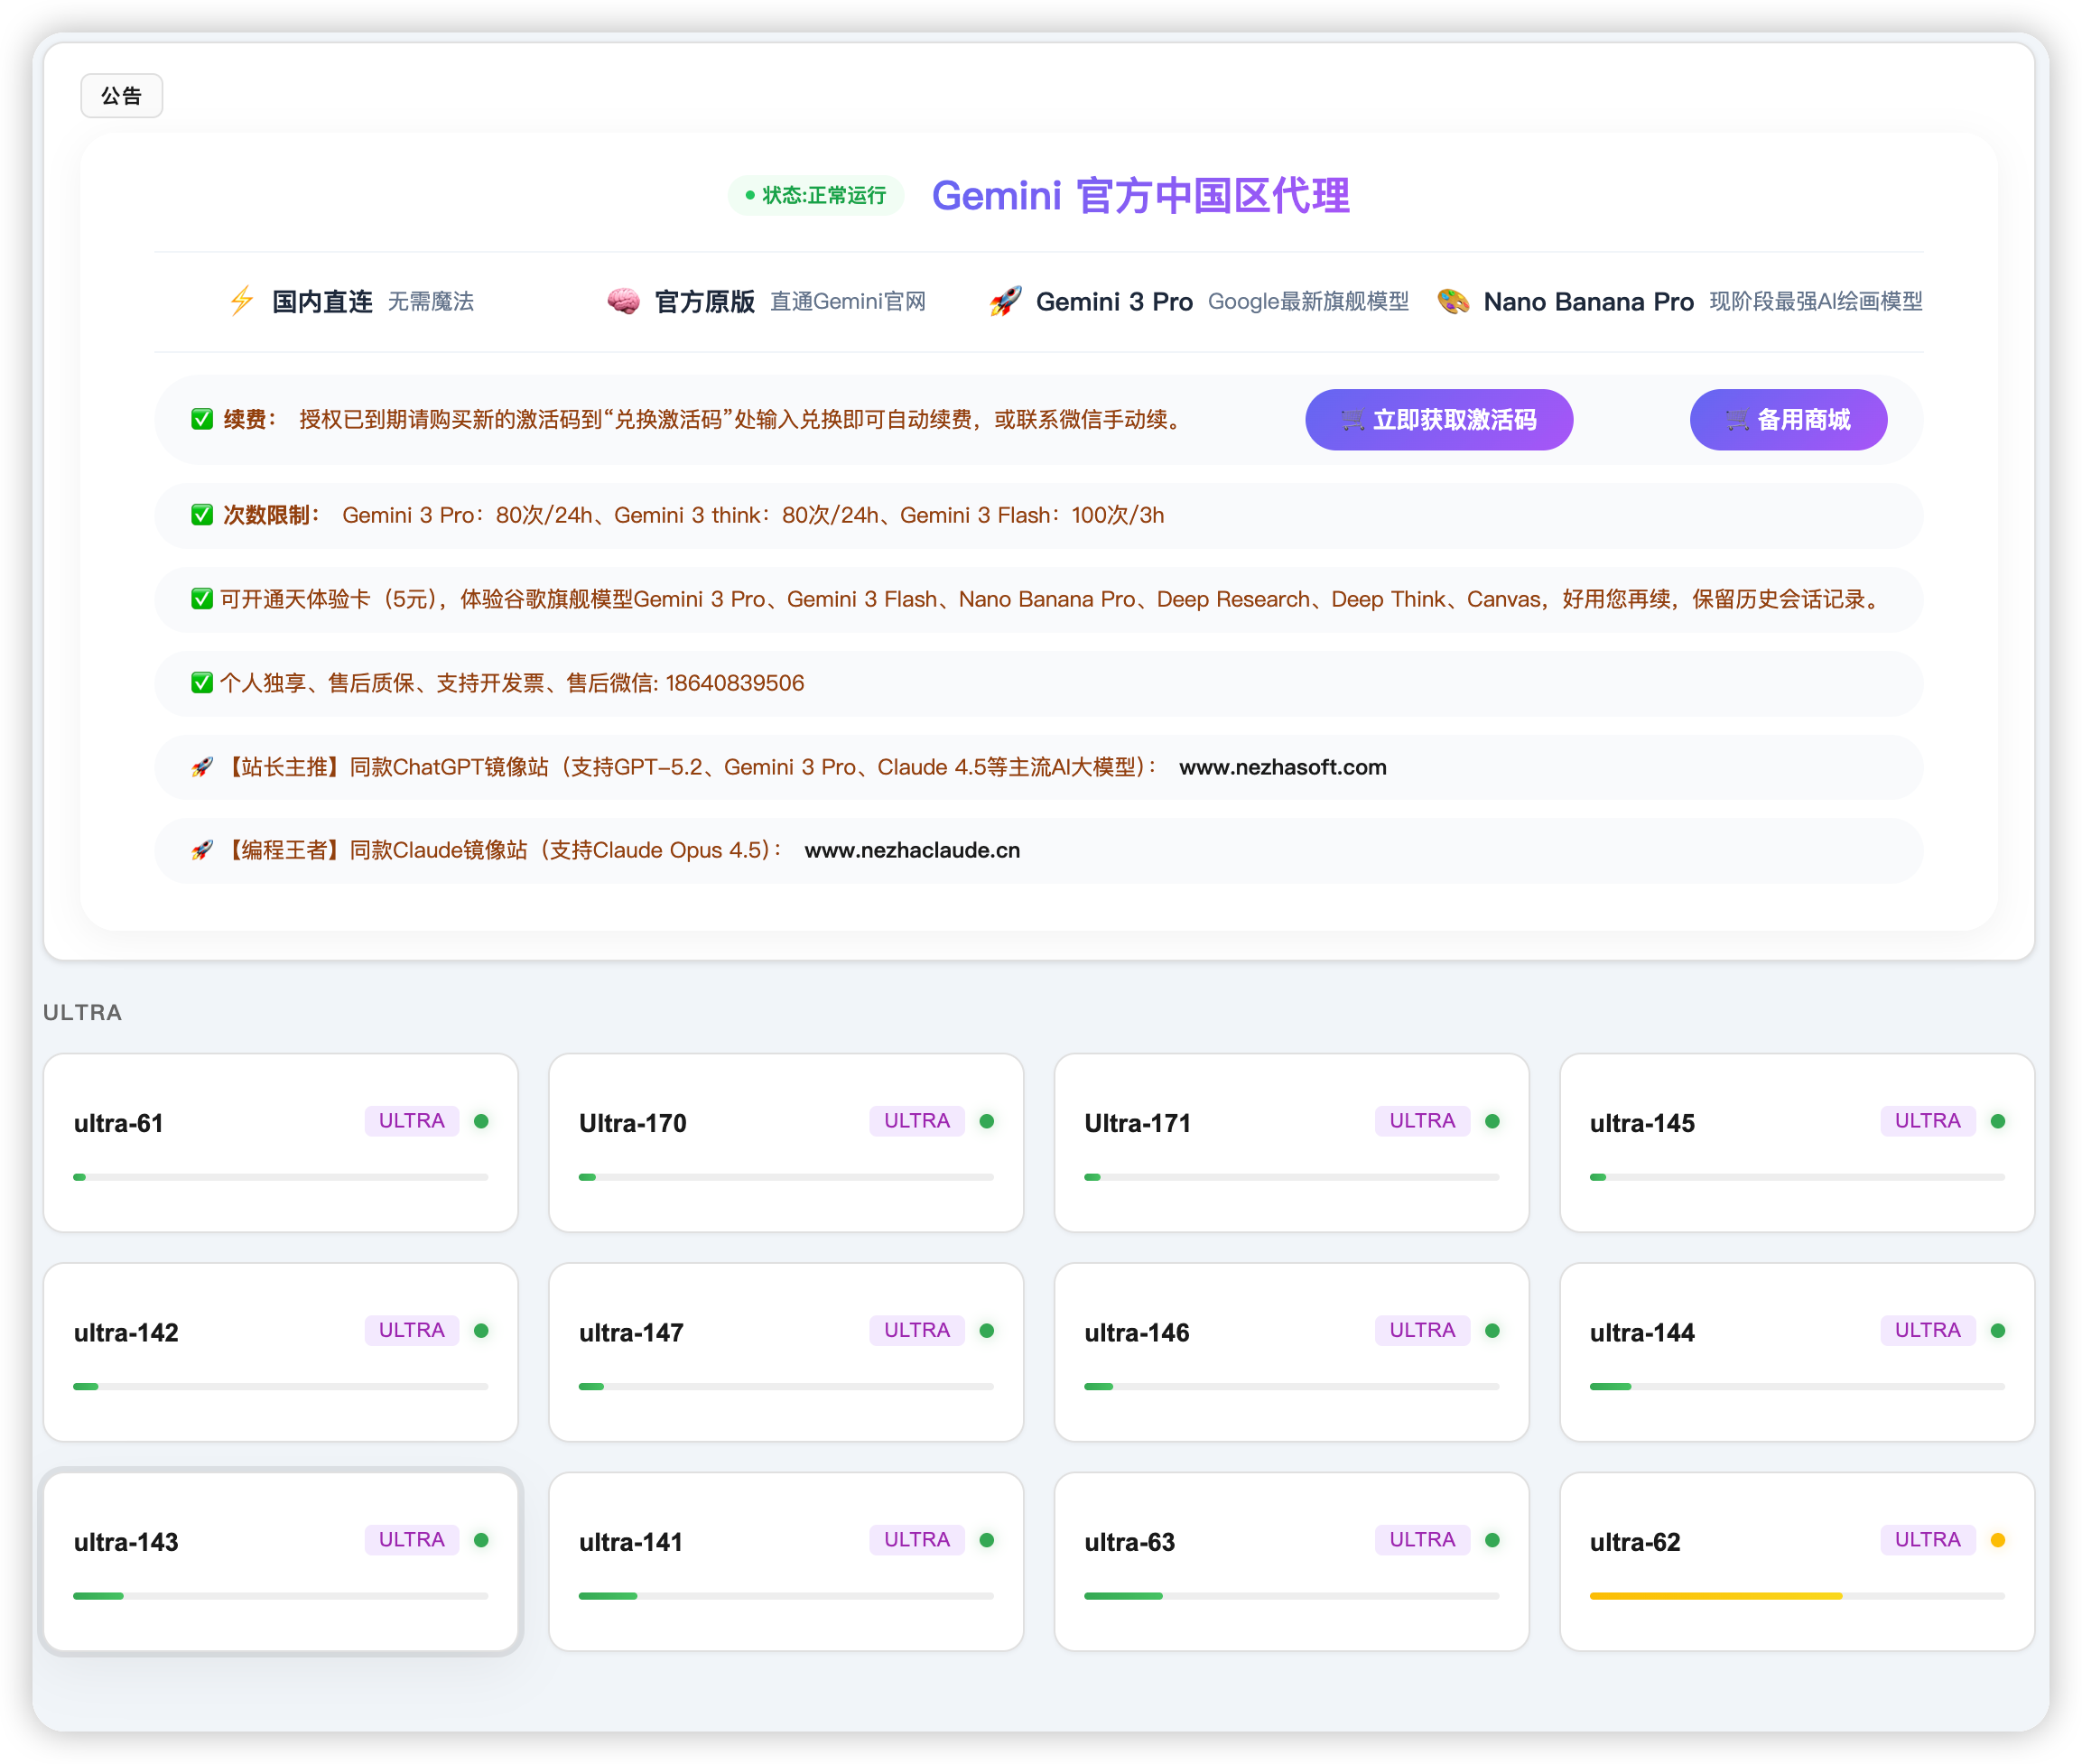This screenshot has width=2082, height=1764.
Task: Click the green checkmark beside 次数限制
Action: tap(202, 515)
